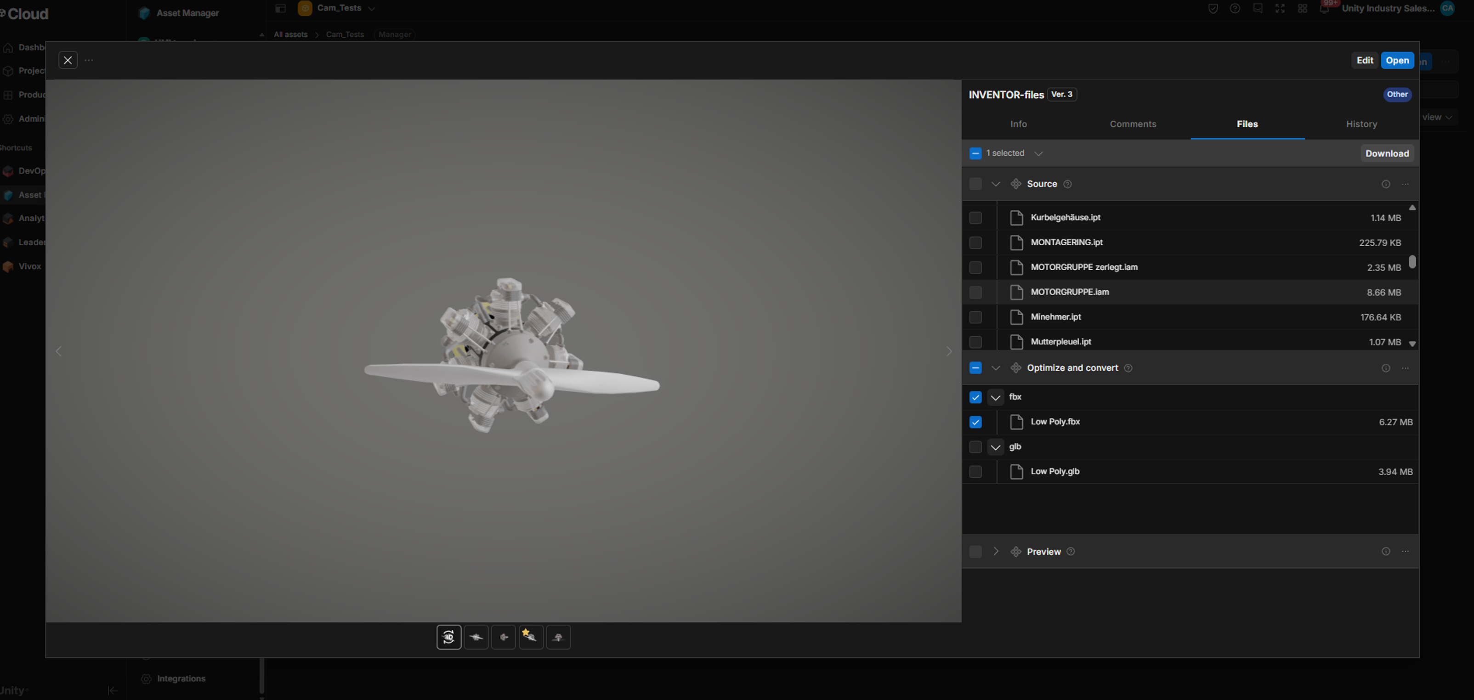
Task: Toggle the 1 selected master checkbox
Action: click(x=975, y=153)
